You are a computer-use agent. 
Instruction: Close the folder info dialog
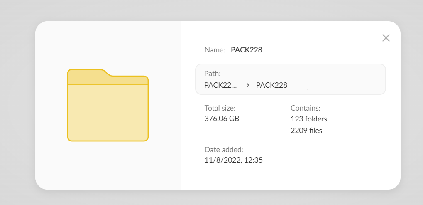coord(386,38)
